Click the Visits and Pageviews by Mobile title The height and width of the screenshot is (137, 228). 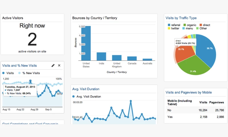(188, 92)
